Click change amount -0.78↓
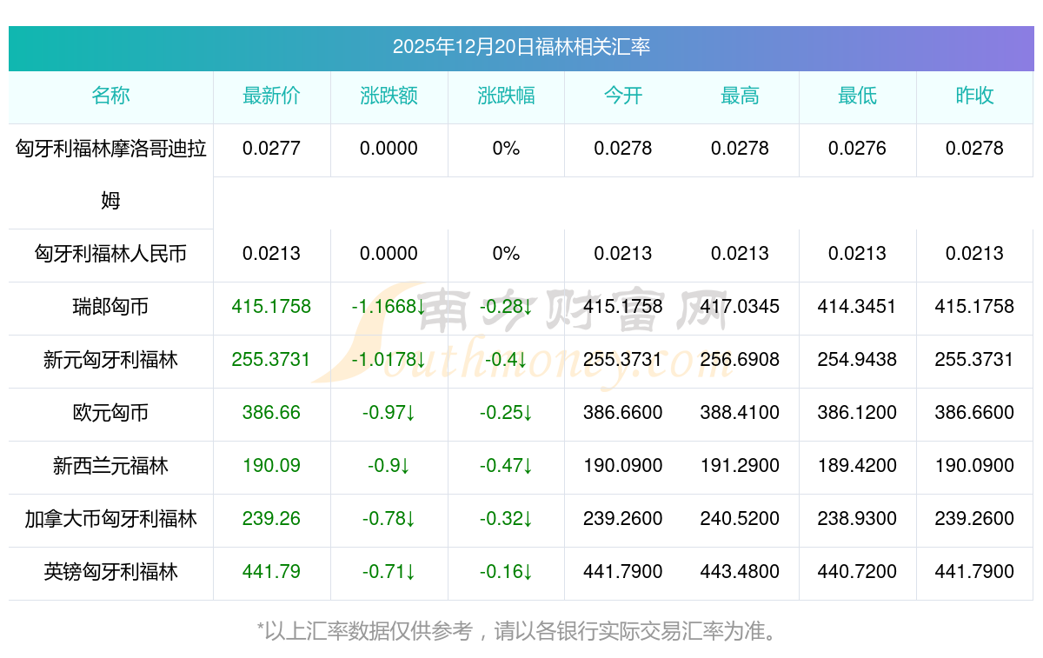1043x658 pixels. [389, 519]
